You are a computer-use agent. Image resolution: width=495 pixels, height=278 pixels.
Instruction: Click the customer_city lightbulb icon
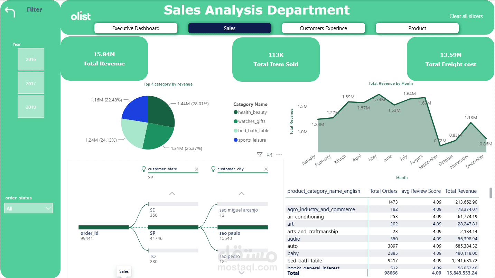tap(213, 169)
